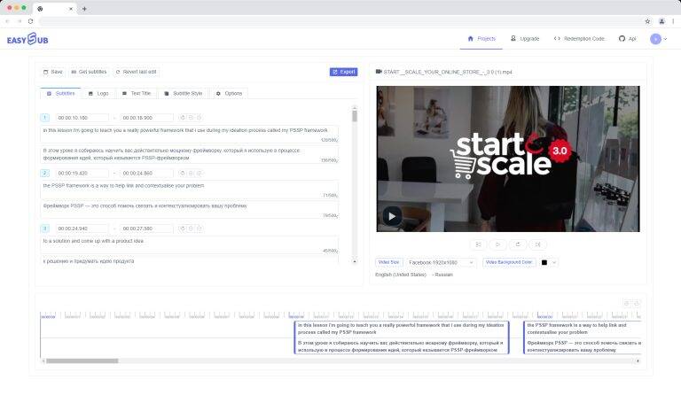This screenshot has width=681, height=403.
Task: Click first icon beside subtitle 1 timestamps
Action: pyautogui.click(x=183, y=117)
